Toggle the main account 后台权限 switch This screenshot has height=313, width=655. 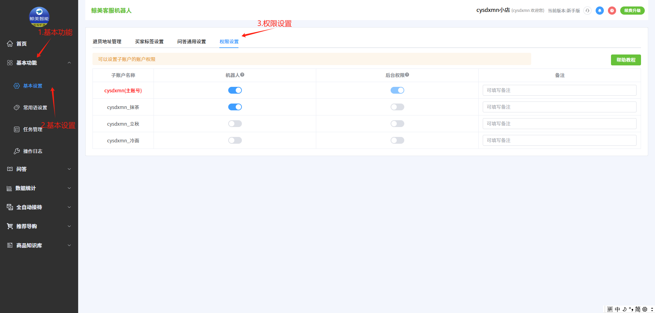click(x=397, y=90)
